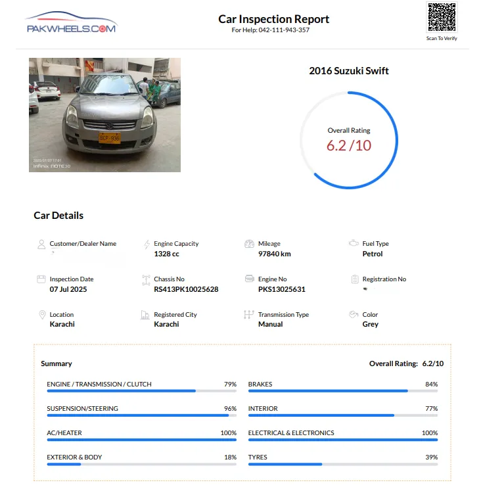Click the 'TYRES' label
The image size is (483, 491).
(x=258, y=457)
